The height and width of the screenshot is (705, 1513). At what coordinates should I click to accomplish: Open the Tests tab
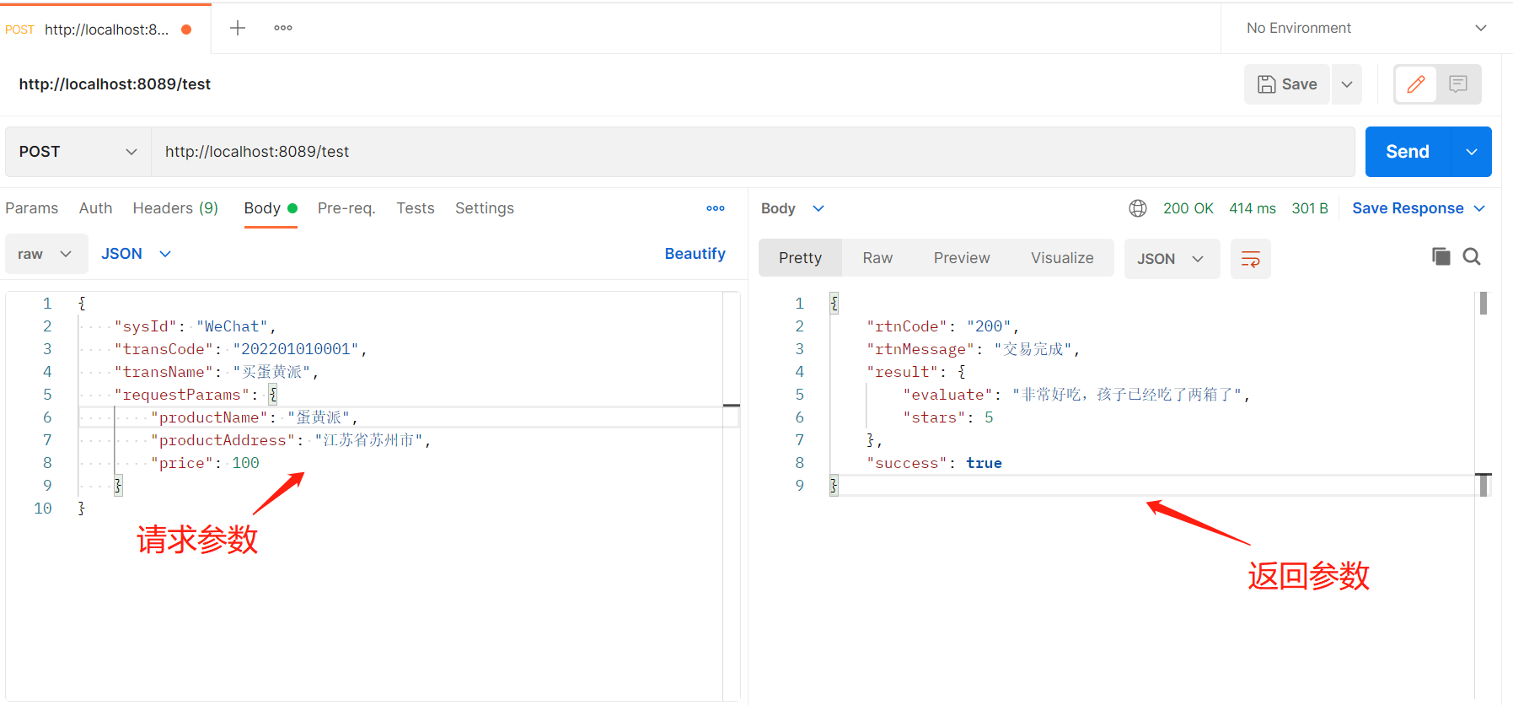tap(416, 208)
